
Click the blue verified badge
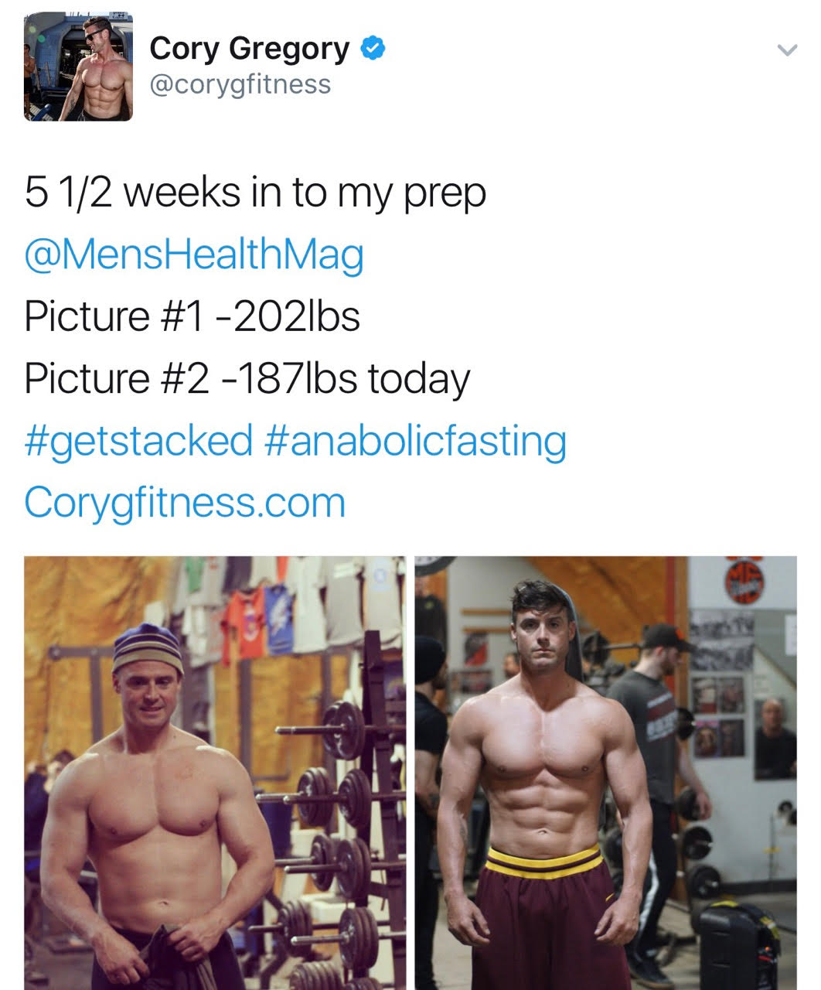[373, 48]
